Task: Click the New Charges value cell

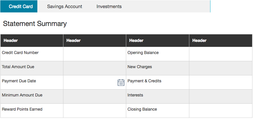Action: click(221, 68)
